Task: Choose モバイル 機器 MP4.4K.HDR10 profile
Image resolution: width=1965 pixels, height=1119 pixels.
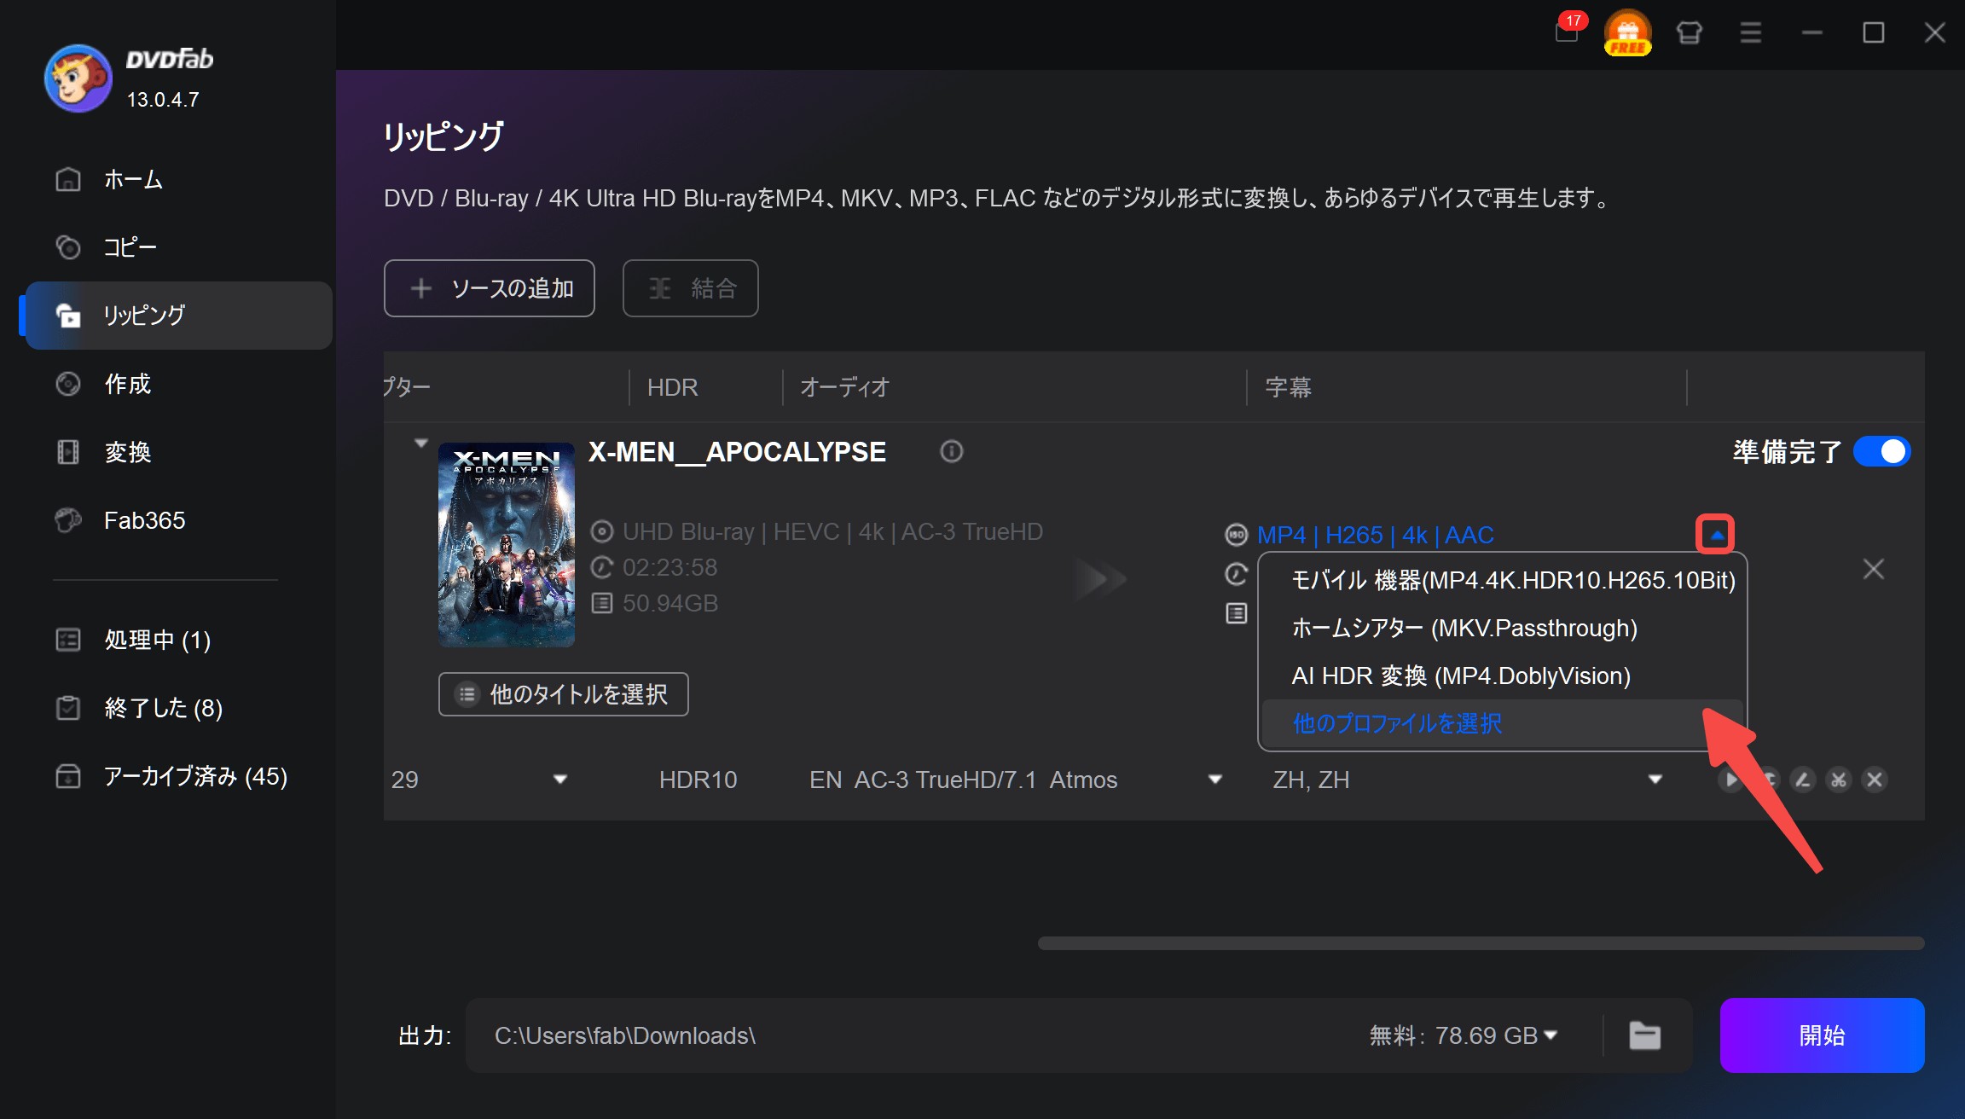Action: pyautogui.click(x=1503, y=580)
